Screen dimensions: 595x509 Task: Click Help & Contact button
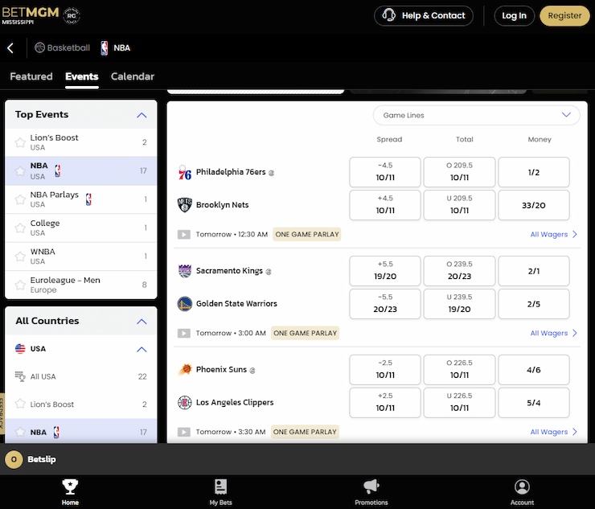[424, 15]
